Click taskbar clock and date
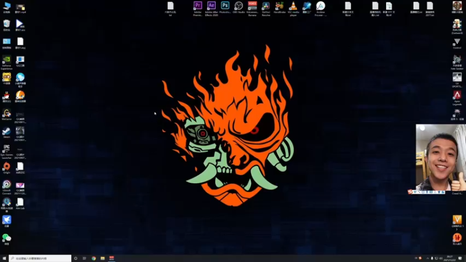Screen dimensions: 466x262 click(449, 259)
